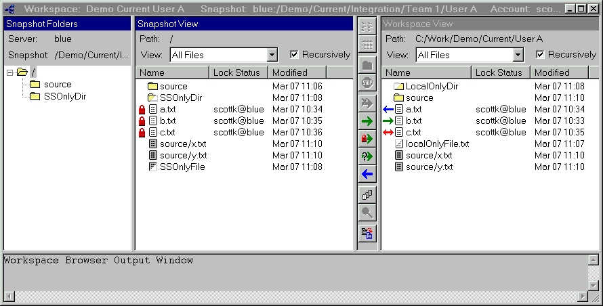The height and width of the screenshot is (306, 603).
Task: Select source/y.txt in Snapshot View
Action: point(183,155)
